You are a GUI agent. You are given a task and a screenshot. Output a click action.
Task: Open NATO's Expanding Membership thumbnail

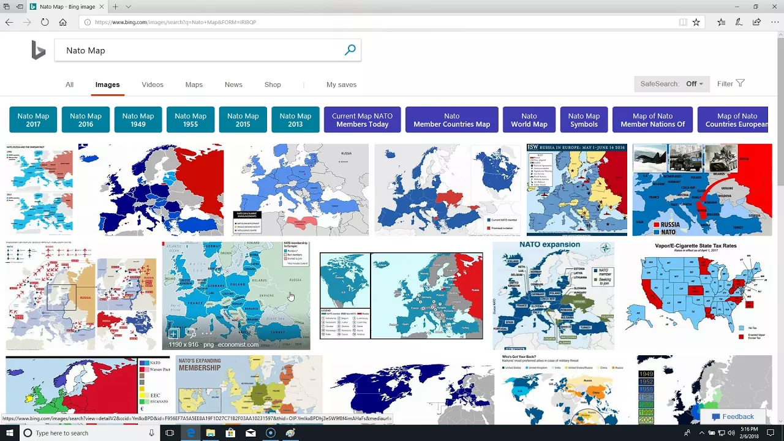click(249, 389)
